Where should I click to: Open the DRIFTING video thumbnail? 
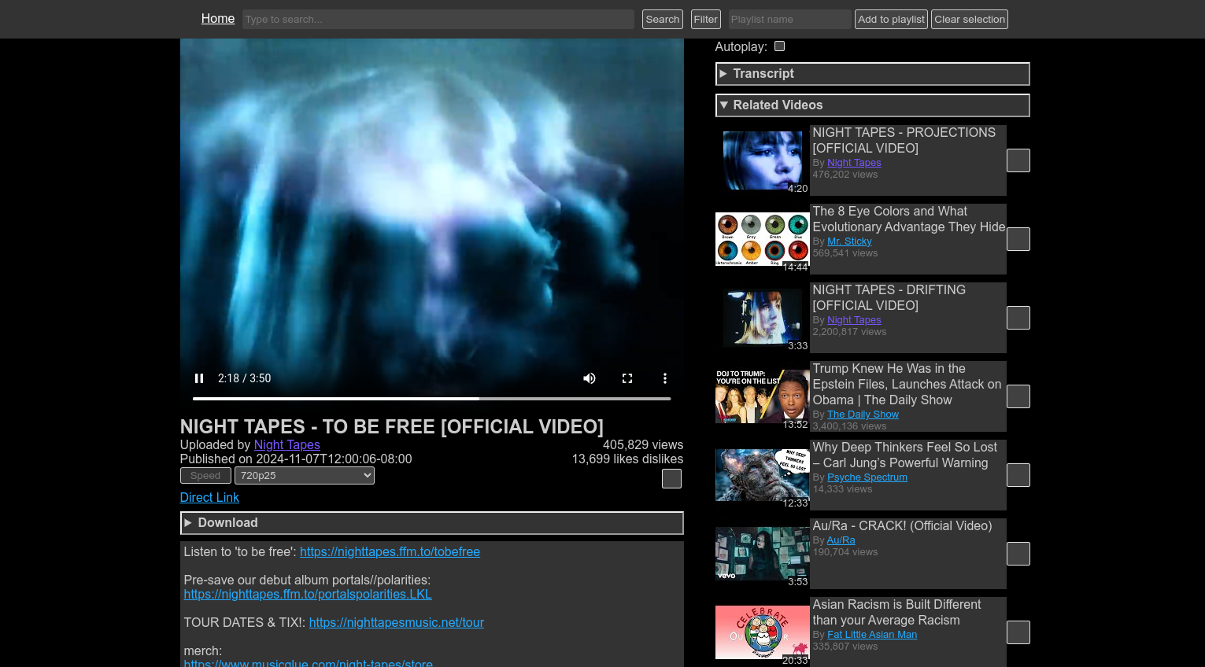[762, 318]
